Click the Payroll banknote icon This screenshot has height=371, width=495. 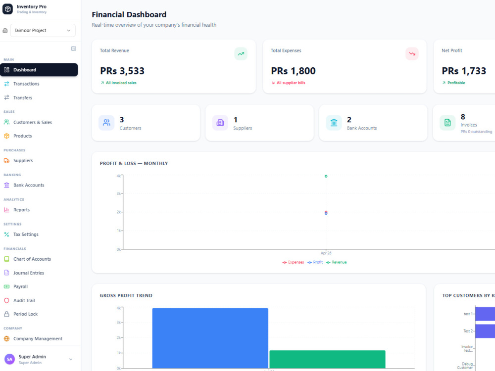(6, 286)
